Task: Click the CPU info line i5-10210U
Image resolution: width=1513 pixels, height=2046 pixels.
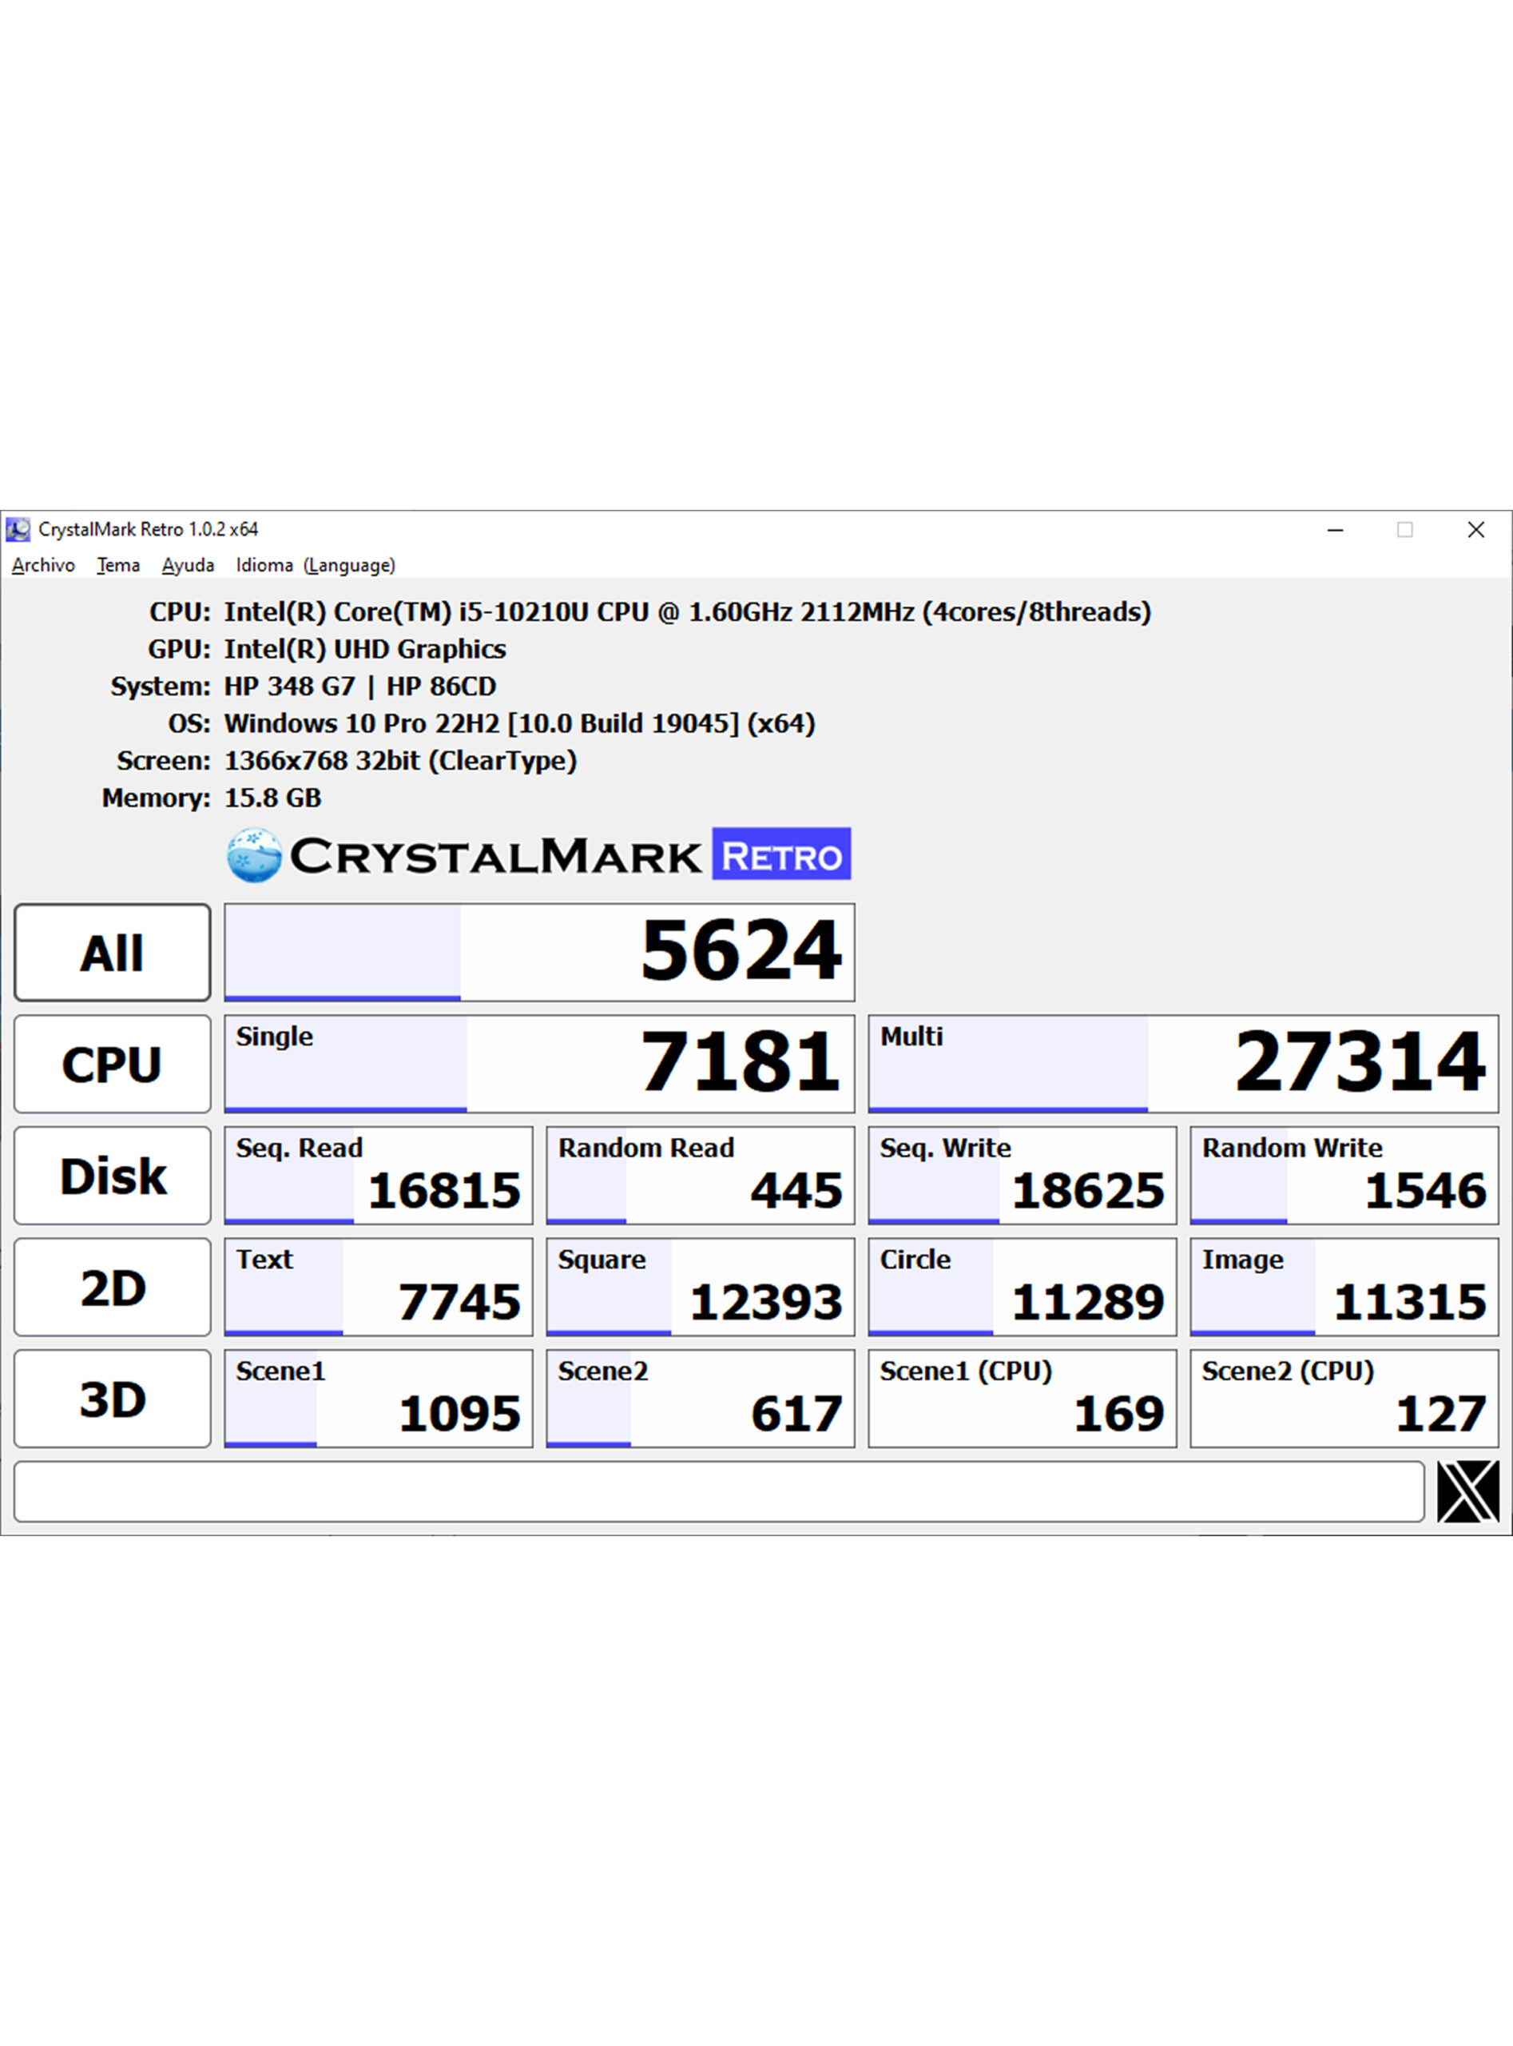Action: tap(688, 612)
